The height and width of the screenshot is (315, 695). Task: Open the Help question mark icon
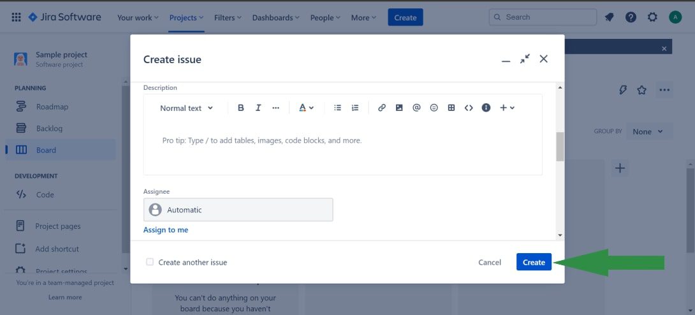point(631,17)
